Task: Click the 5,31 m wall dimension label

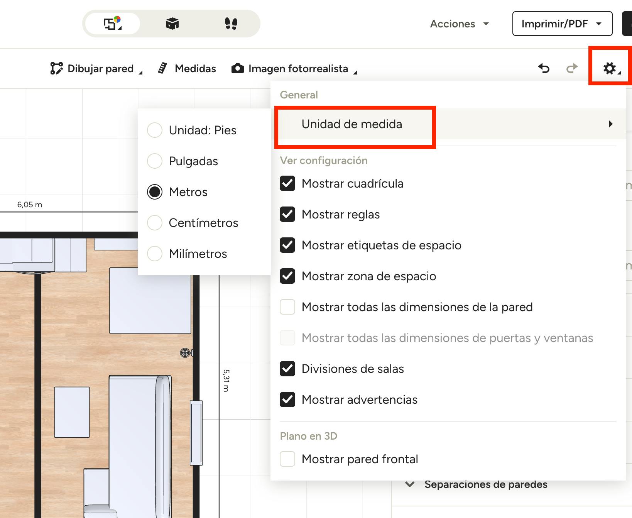Action: coord(226,380)
